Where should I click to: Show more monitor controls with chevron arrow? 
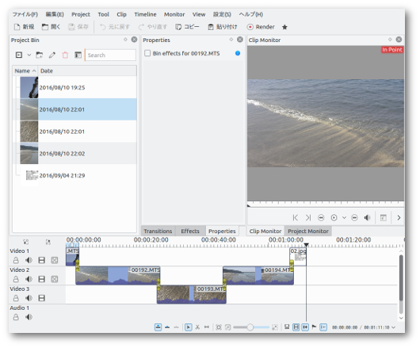pyautogui.click(x=399, y=217)
